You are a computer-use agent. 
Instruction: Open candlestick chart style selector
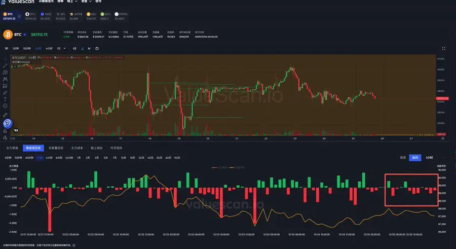[x=74, y=48]
